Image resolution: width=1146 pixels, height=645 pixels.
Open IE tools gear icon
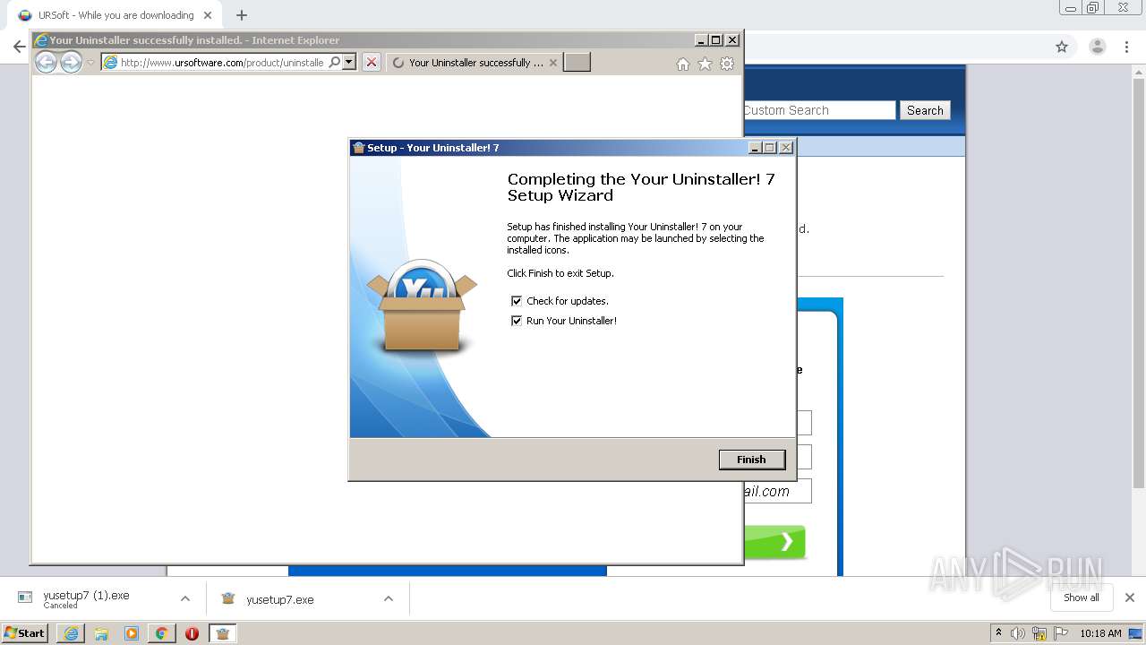coord(727,64)
